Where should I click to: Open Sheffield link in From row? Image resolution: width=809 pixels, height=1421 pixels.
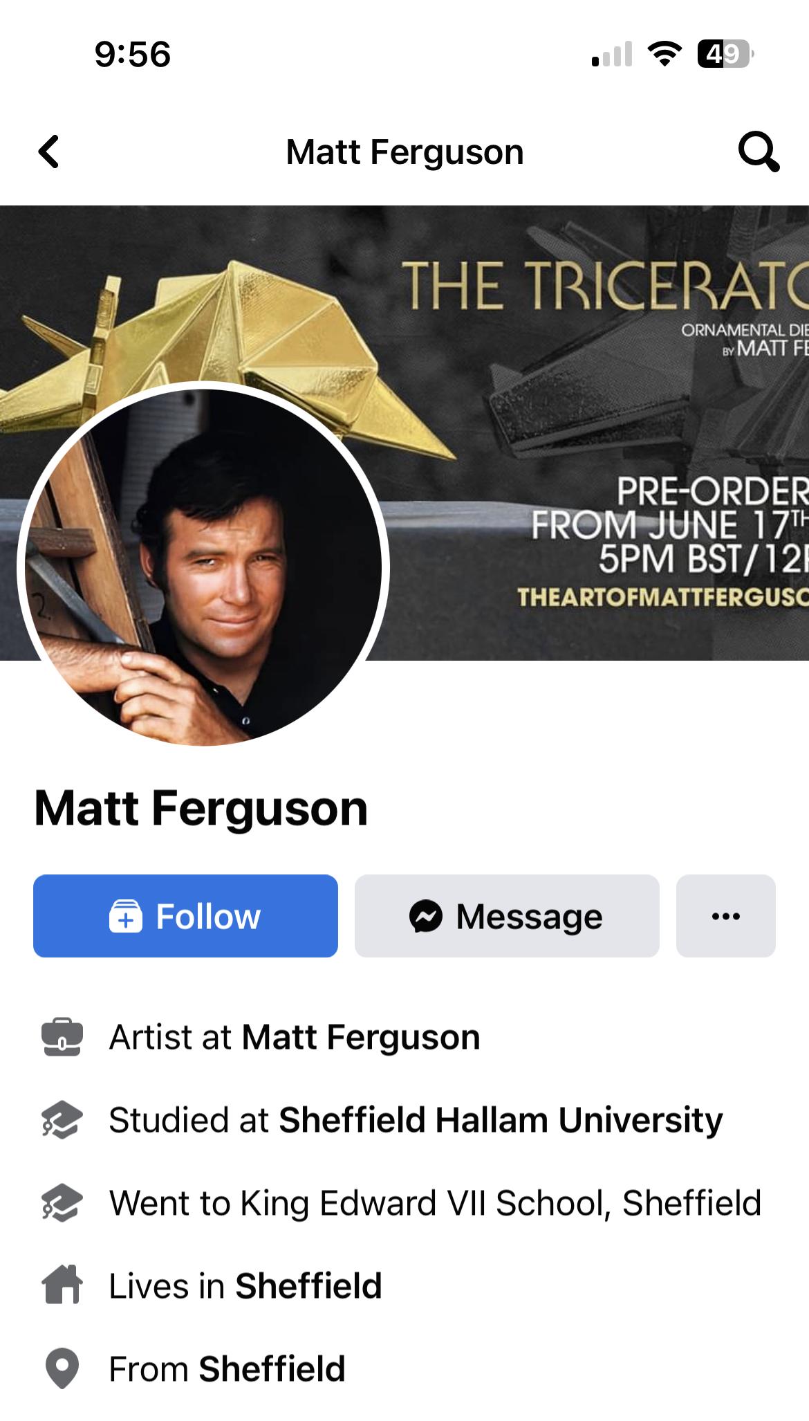click(x=272, y=1368)
